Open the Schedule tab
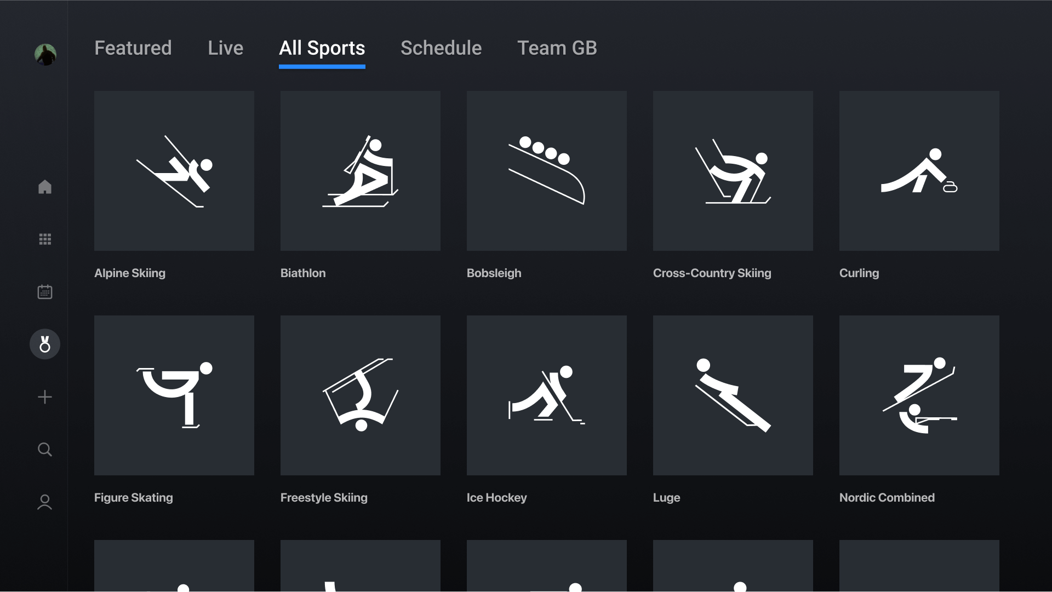 pyautogui.click(x=441, y=48)
